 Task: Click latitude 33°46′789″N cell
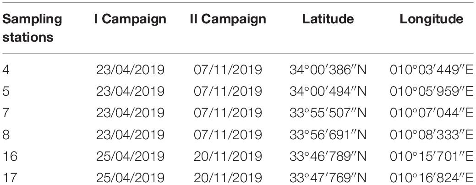pyautogui.click(x=328, y=156)
